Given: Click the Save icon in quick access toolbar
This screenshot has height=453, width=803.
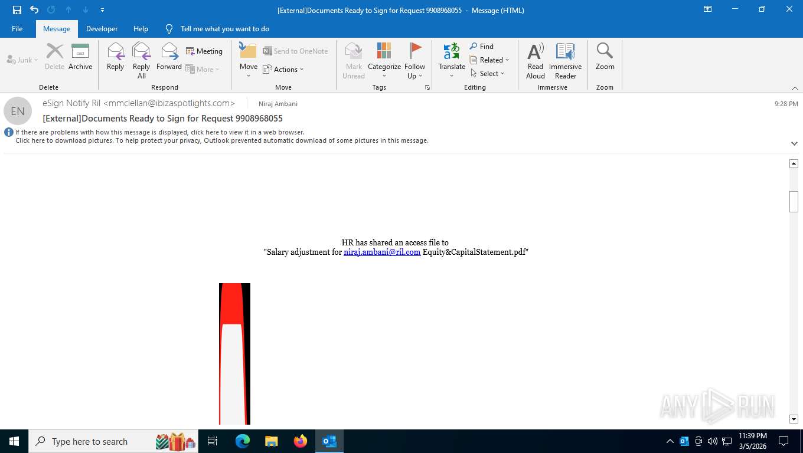Looking at the screenshot, I should click(x=17, y=10).
